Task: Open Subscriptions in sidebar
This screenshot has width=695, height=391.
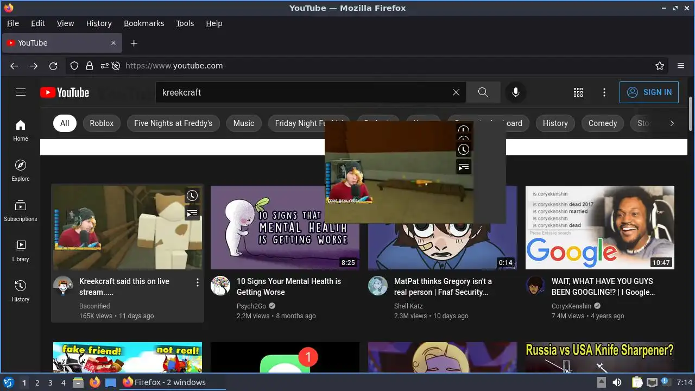Action: pyautogui.click(x=21, y=211)
